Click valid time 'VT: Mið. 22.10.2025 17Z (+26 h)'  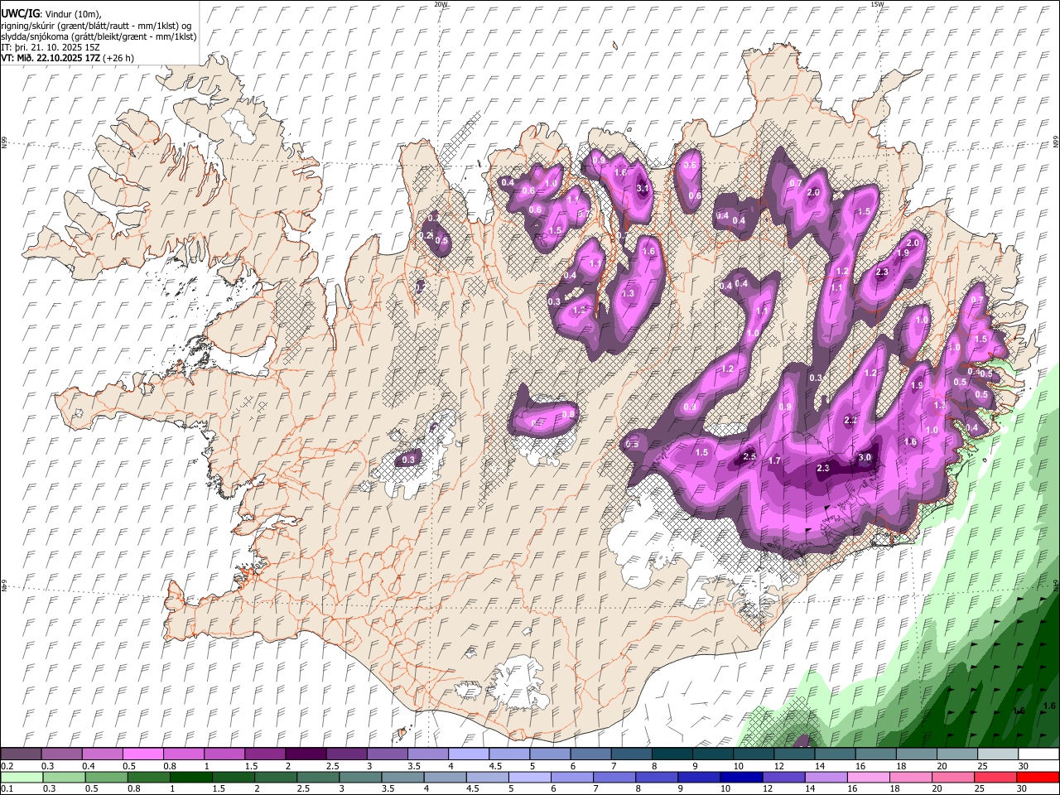click(67, 58)
